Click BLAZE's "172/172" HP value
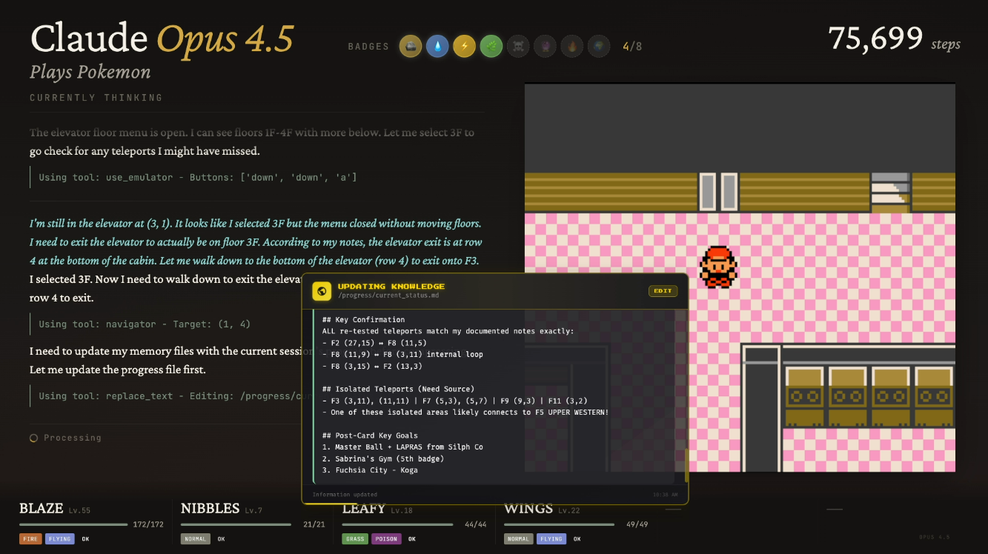The height and width of the screenshot is (554, 988). pyautogui.click(x=147, y=525)
